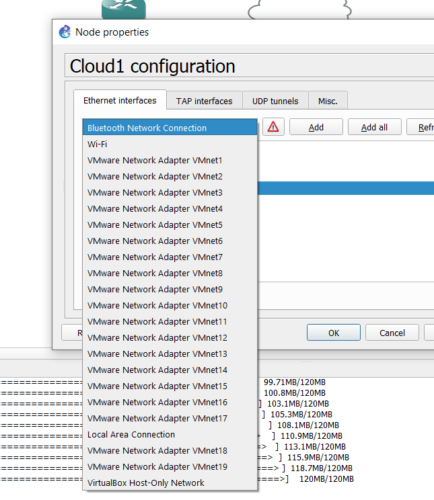Select the router device icon on the canvas
Viewport: 434px width, 500px height.
tap(124, 9)
